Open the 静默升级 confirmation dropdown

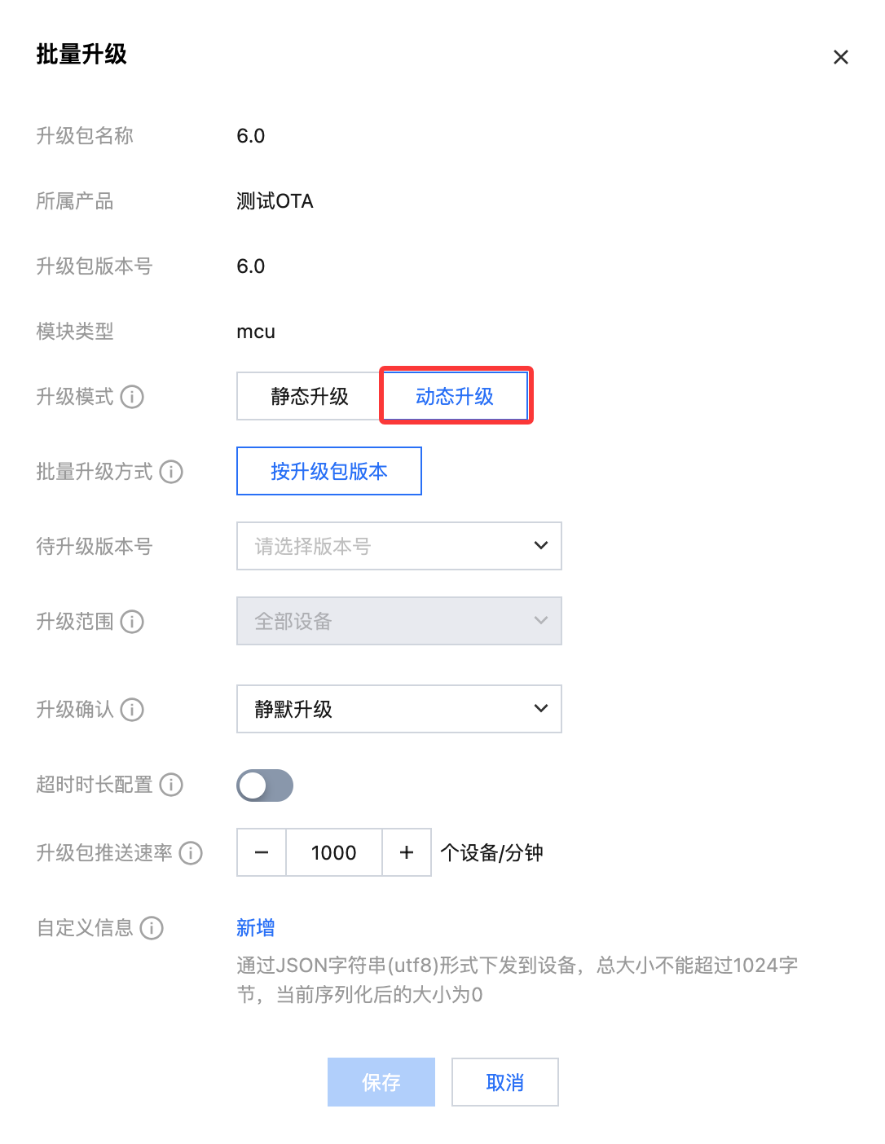[x=399, y=709]
